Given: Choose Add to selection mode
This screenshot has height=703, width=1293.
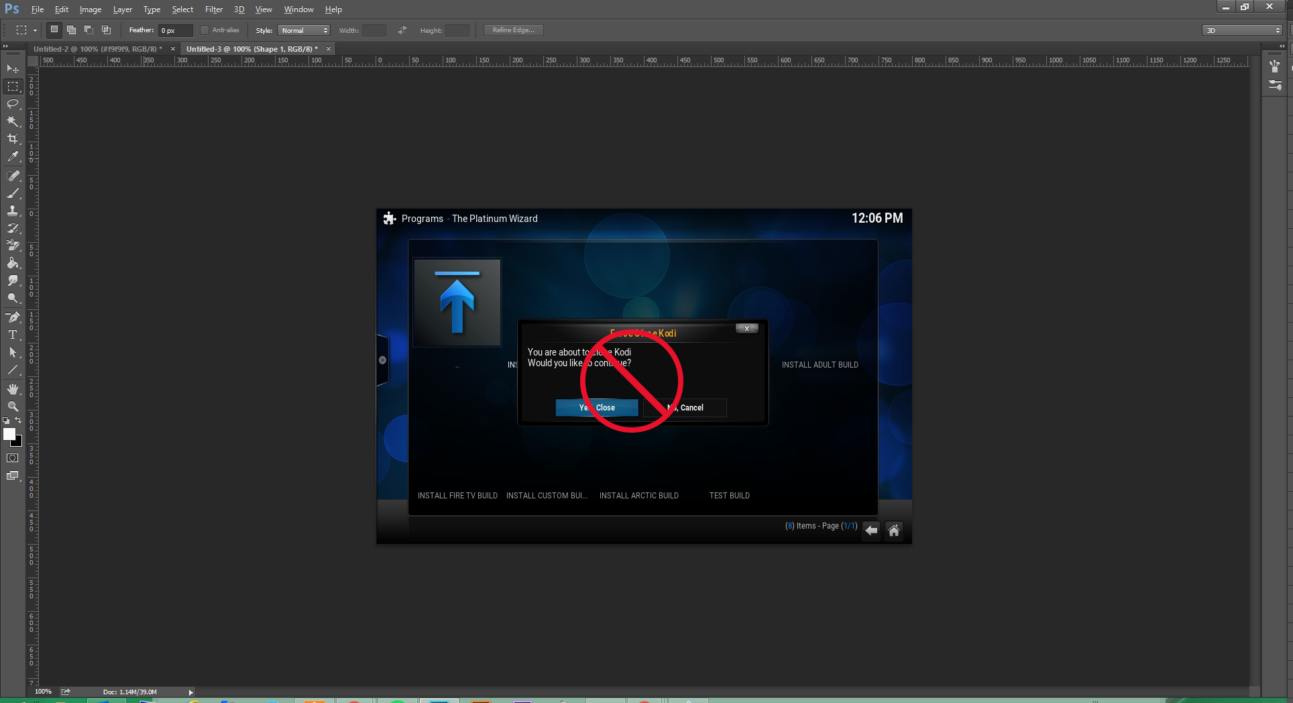Looking at the screenshot, I should tap(71, 30).
